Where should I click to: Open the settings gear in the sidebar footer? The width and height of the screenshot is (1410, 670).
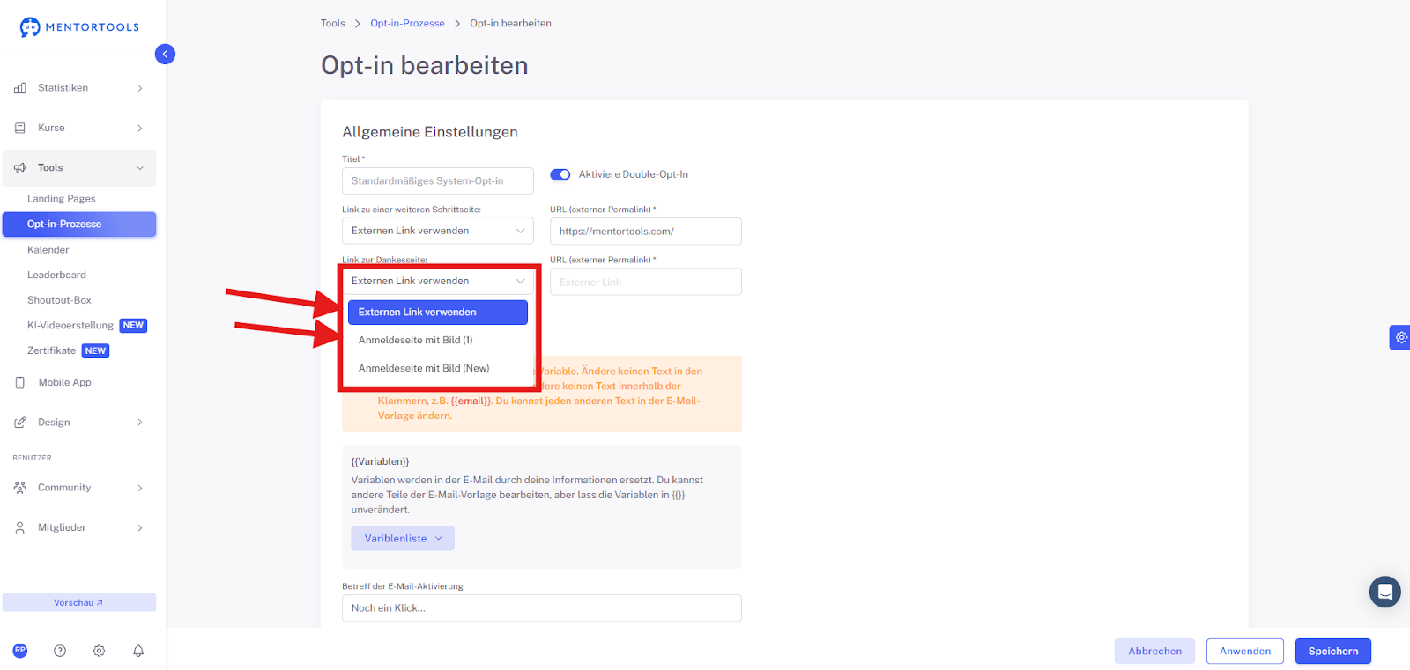(99, 651)
